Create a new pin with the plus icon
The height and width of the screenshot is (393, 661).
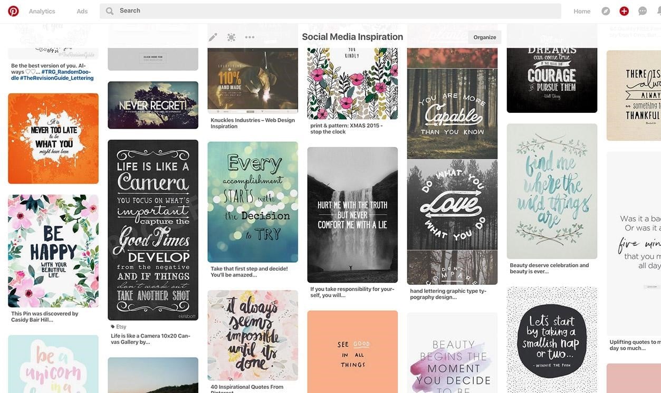624,11
